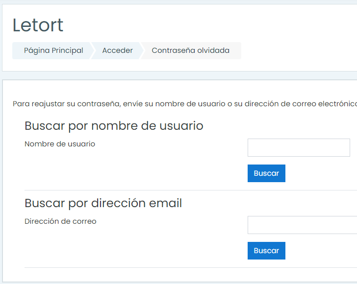
Task: Click the arrow separator after Página Principal
Action: [92, 50]
